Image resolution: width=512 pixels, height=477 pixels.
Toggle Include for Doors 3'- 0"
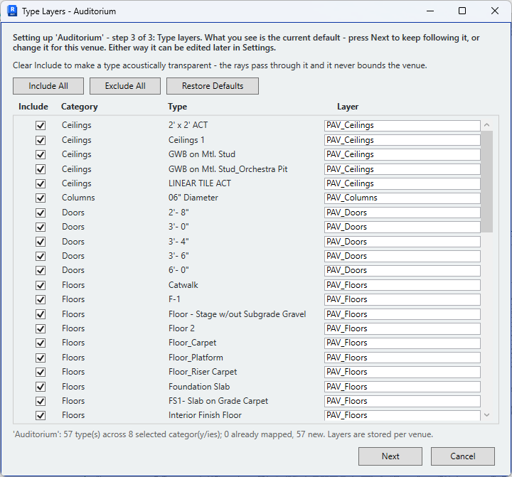(x=41, y=227)
